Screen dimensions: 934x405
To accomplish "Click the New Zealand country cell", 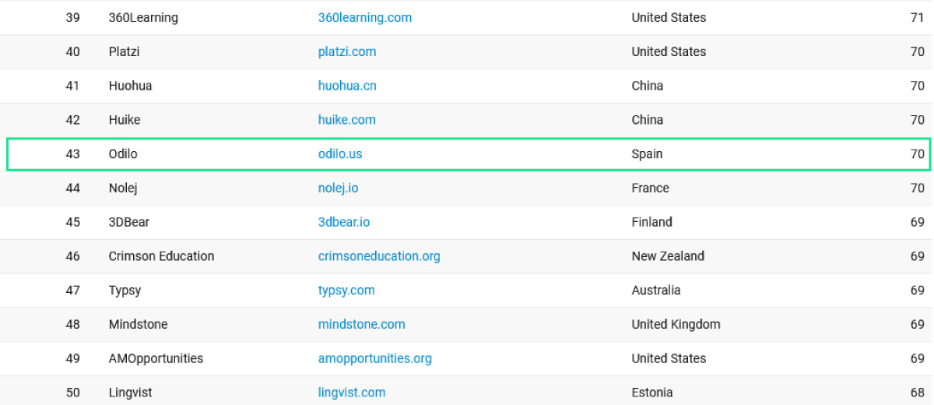I will pyautogui.click(x=668, y=256).
